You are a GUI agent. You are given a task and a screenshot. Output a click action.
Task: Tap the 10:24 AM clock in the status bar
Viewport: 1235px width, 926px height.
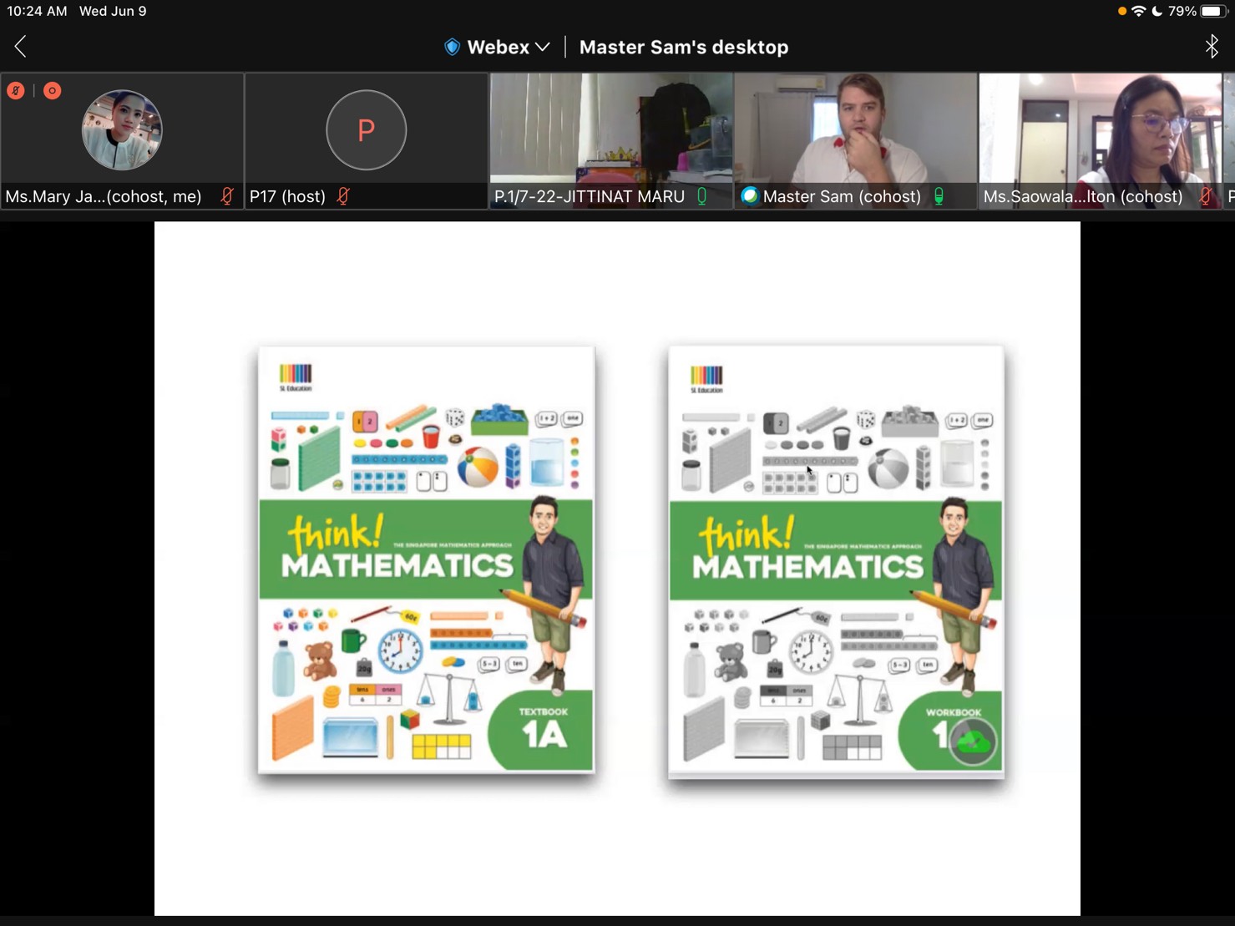coord(37,11)
